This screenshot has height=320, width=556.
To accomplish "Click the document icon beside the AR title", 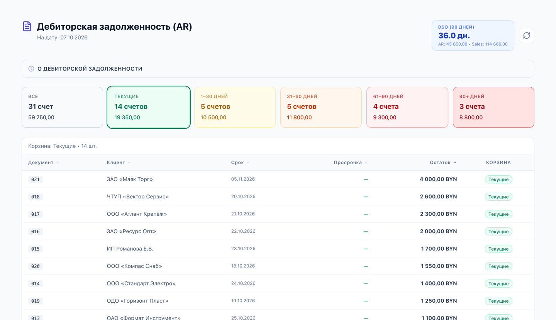I will pyautogui.click(x=27, y=26).
